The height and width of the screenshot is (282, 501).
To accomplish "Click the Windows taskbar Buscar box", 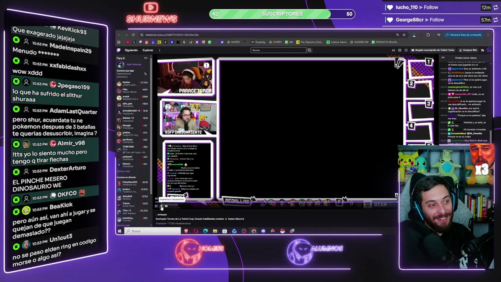I will point(153,231).
